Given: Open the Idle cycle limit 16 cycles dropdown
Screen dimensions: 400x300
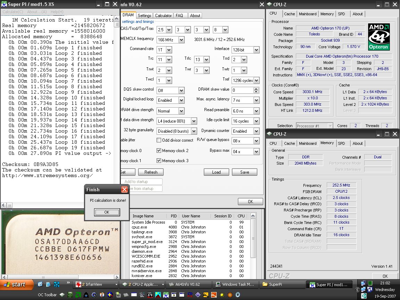Looking at the screenshot, I should [256, 121].
